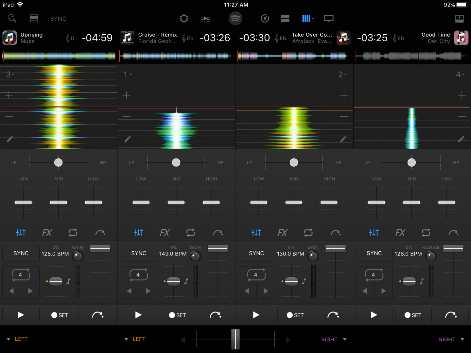Start recording with the record icon

click(x=265, y=19)
